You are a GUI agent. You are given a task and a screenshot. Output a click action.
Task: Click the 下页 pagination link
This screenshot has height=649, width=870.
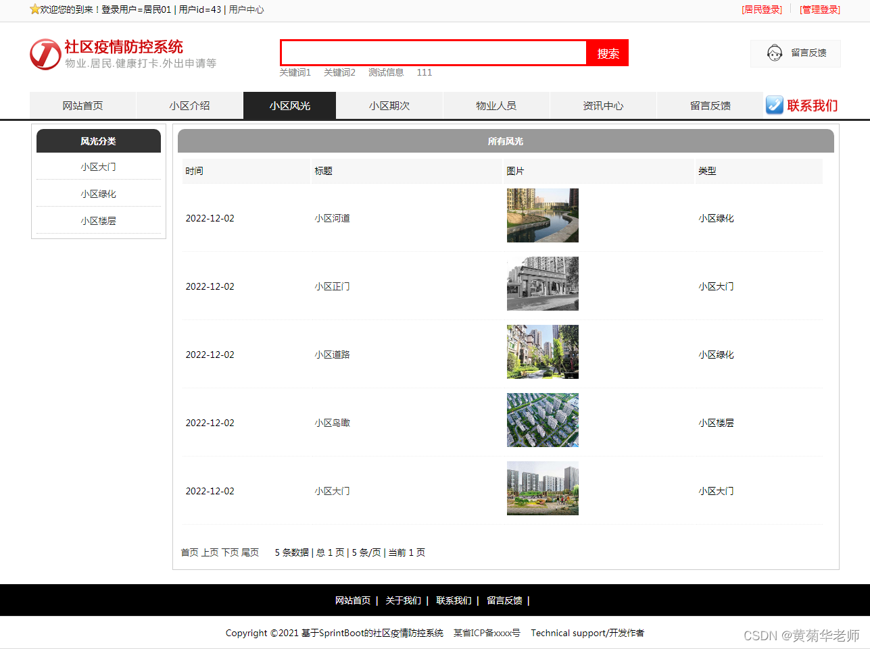tap(230, 552)
